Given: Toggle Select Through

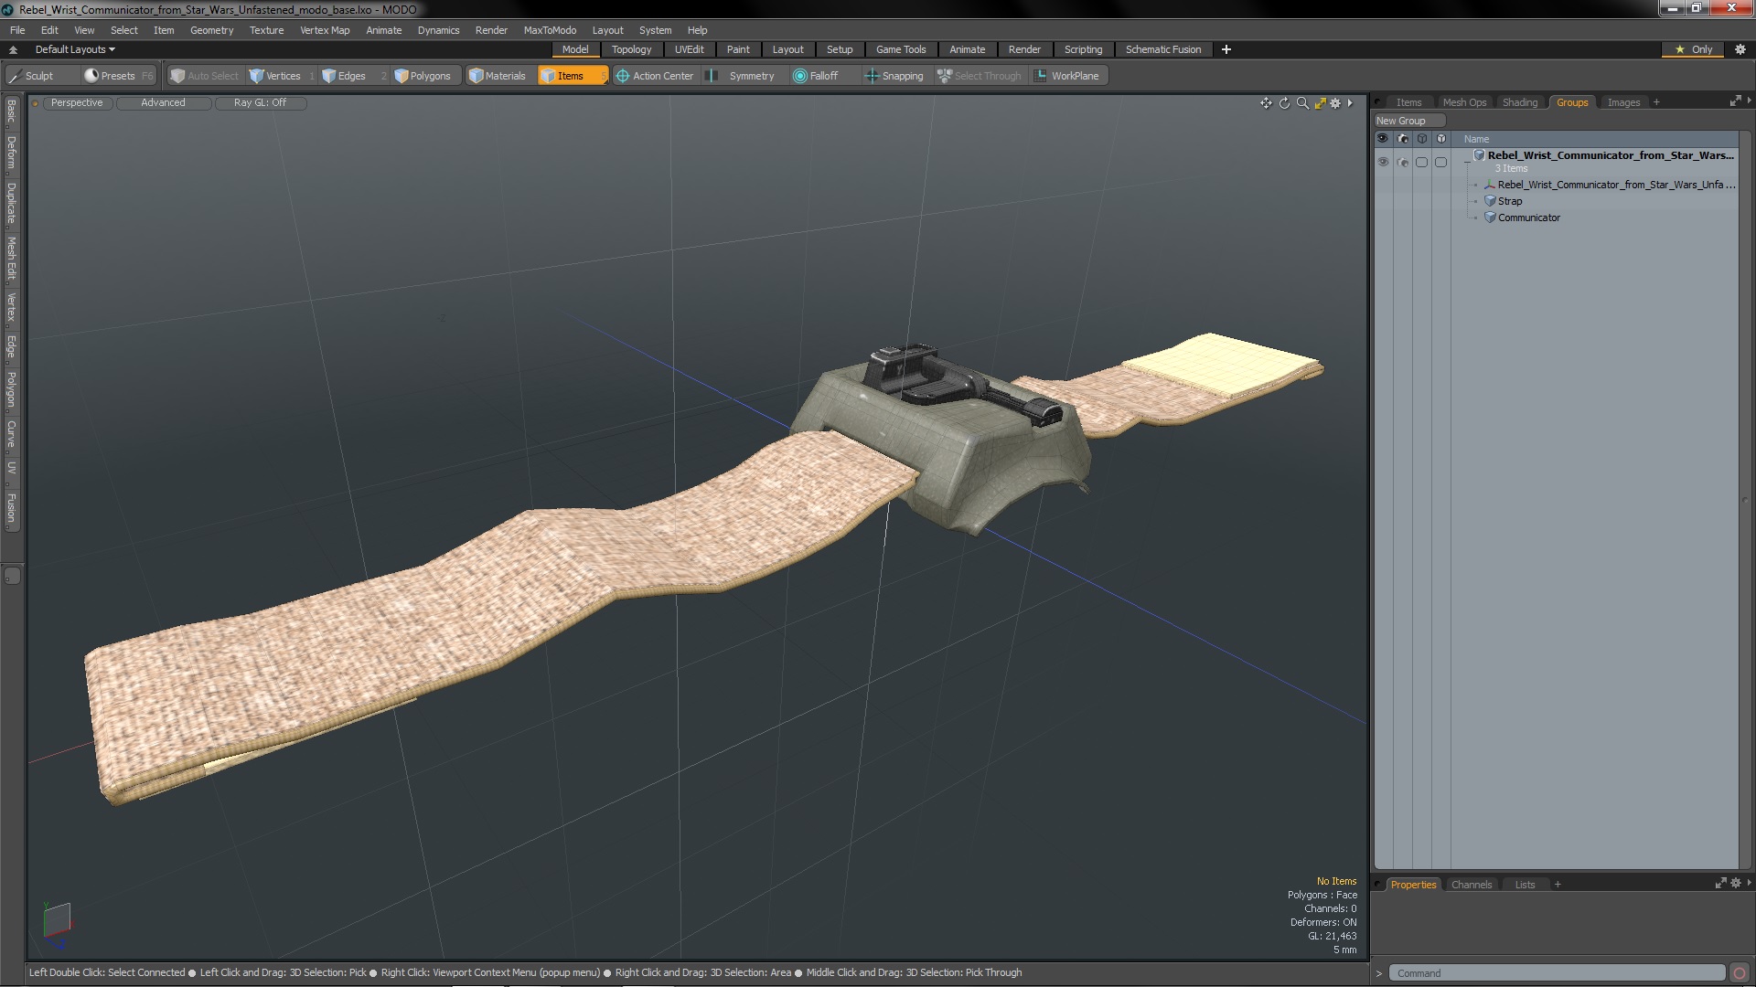Looking at the screenshot, I should click(980, 76).
